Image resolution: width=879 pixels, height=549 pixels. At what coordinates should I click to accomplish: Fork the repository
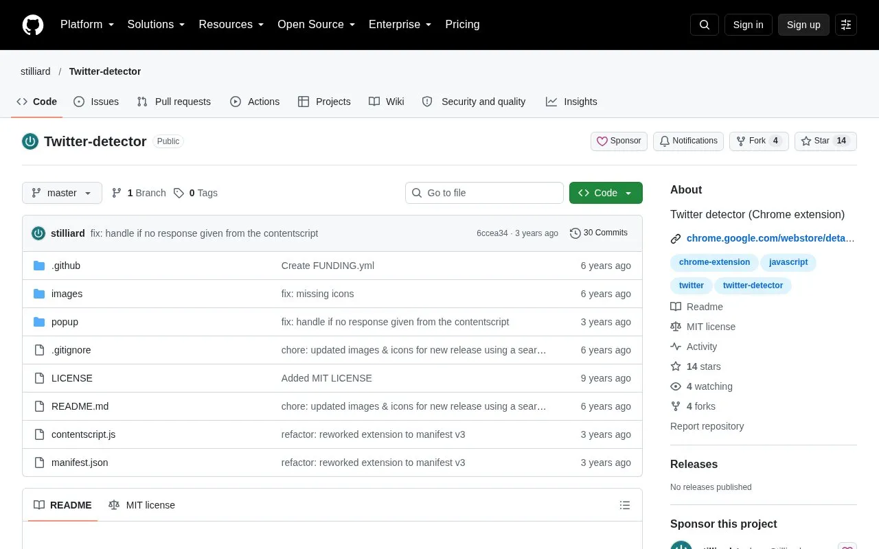[759, 141]
